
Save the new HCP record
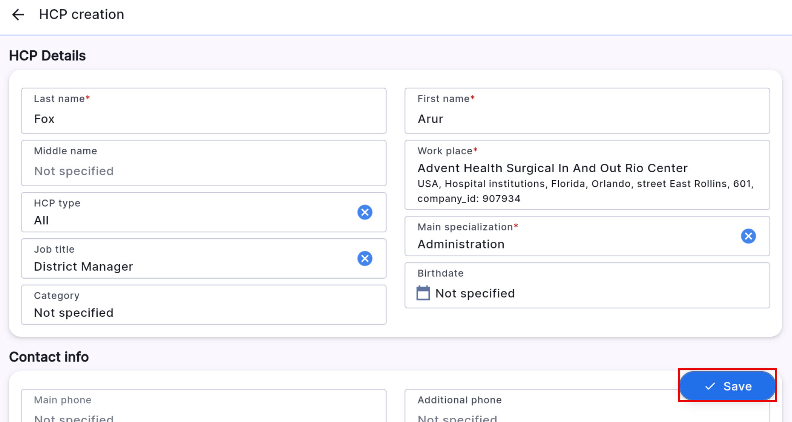coord(727,386)
